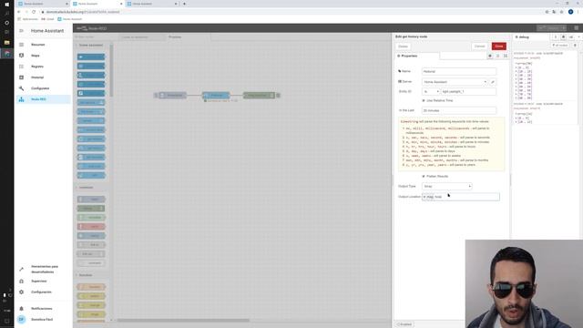
Task: Click the Registro list icon
Action: point(21,67)
